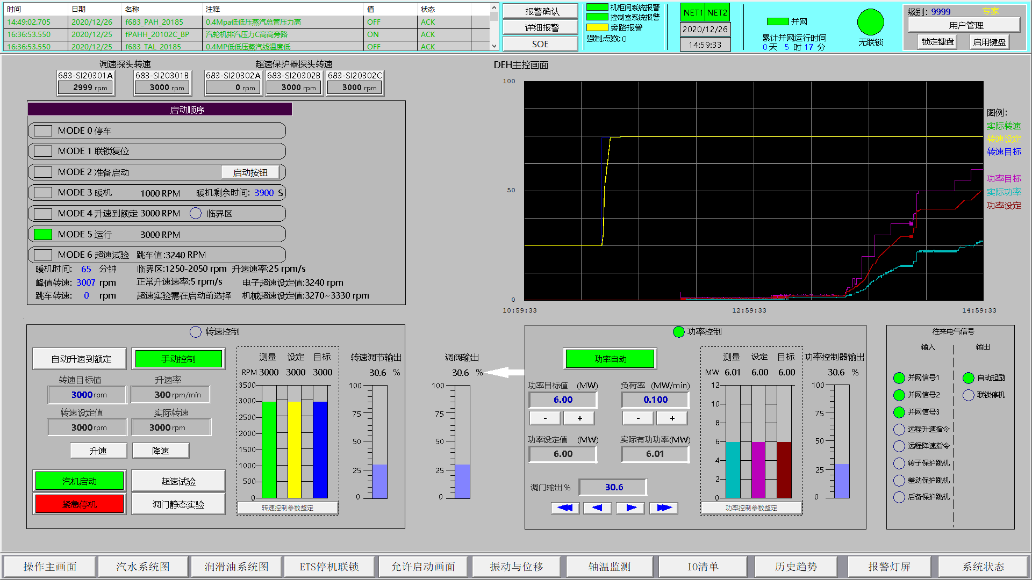Click the SOE button

tap(541, 44)
